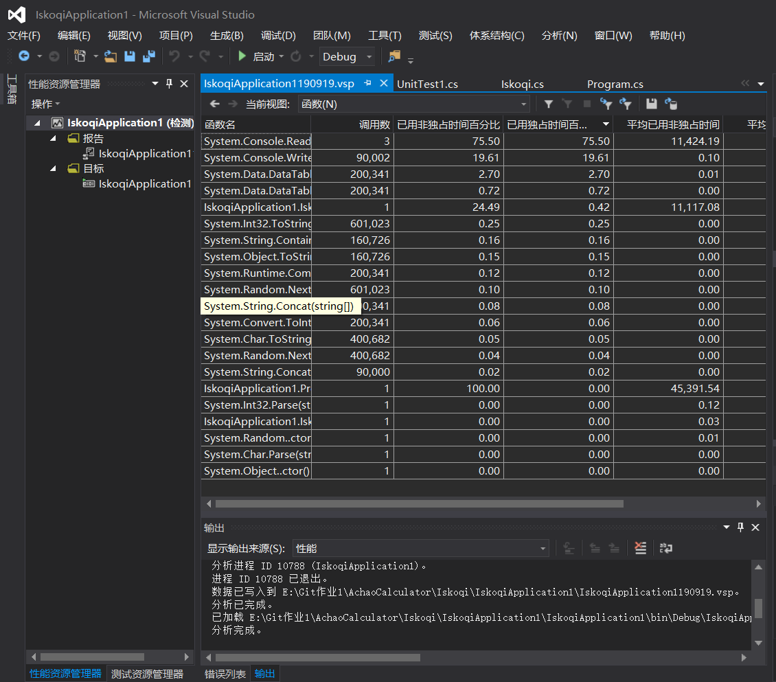Click the 45,391.54 average time cell
Viewport: 776px width, 682px height.
(x=667, y=388)
